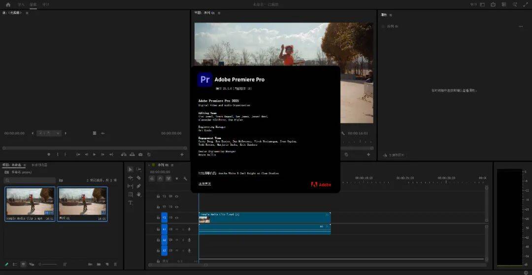Screen dimensions: 532x275
Task: Toggle V1 track output eye
Action: [177, 217]
